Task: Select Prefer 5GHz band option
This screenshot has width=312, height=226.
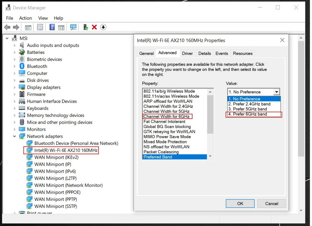Action: 254,109
